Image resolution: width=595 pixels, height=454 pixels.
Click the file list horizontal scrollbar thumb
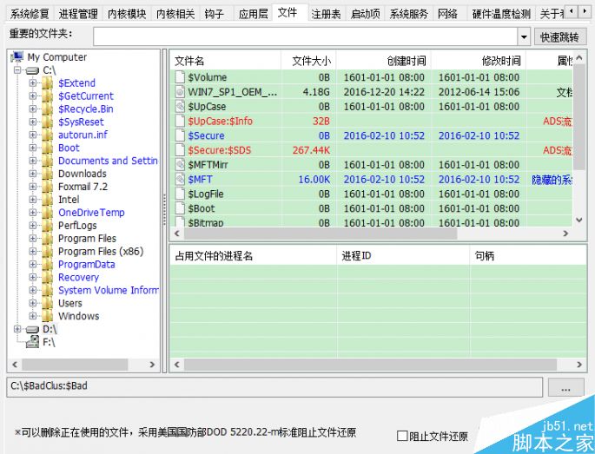click(x=321, y=234)
